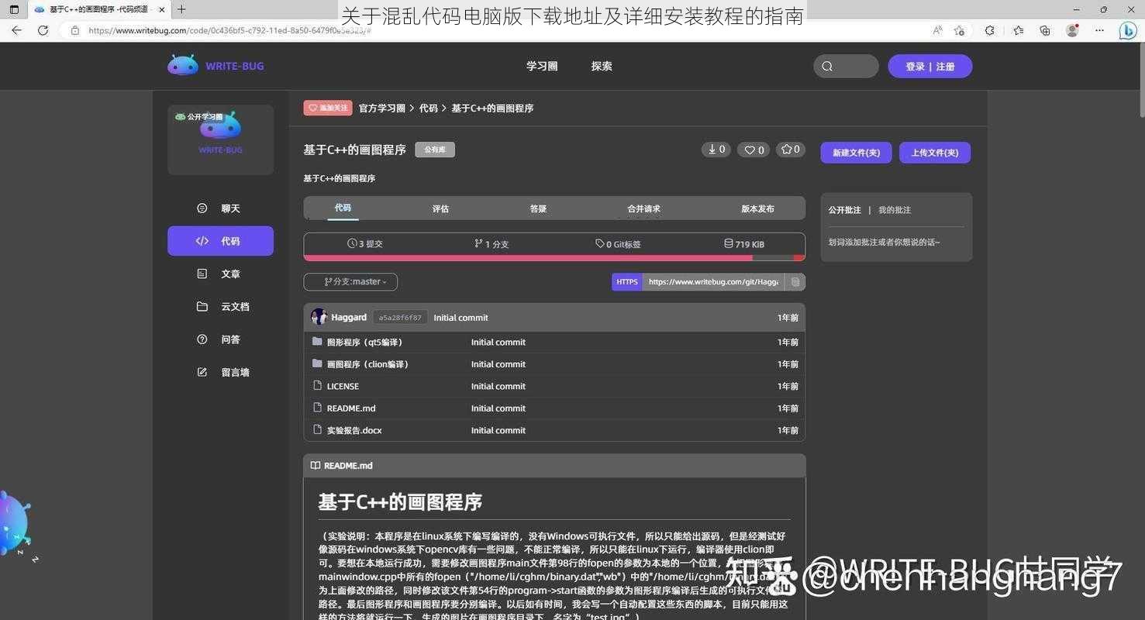Screen dimensions: 1145x620
Task: Open the 实验报告.docx file
Action: click(354, 430)
